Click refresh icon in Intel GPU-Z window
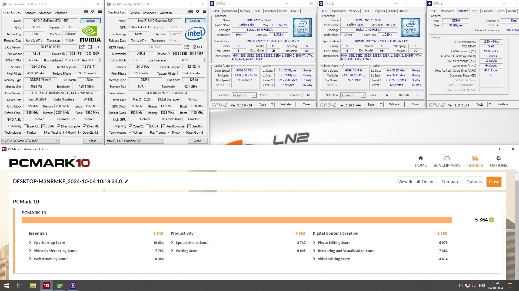519x291 pixels. (197, 11)
